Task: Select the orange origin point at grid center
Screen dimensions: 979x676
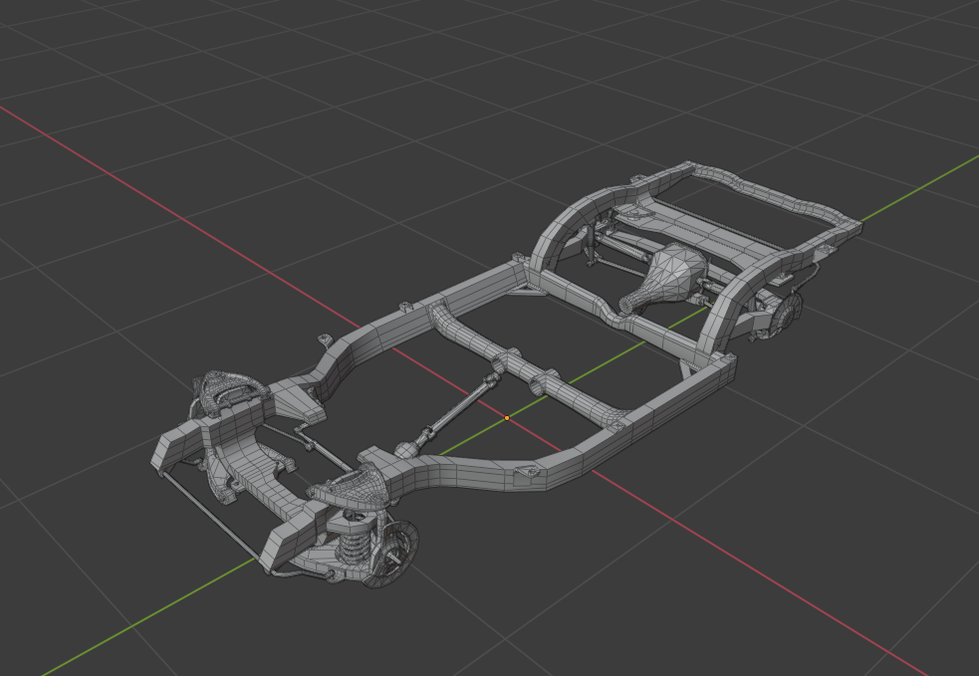Action: (507, 417)
